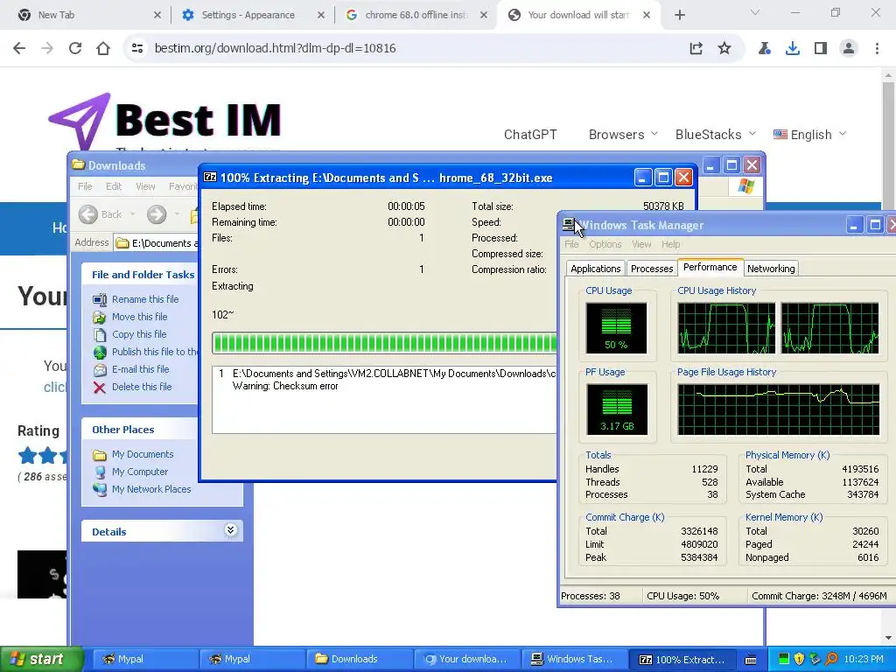896x672 pixels.
Task: Open Help menu in Task Manager
Action: tap(671, 245)
